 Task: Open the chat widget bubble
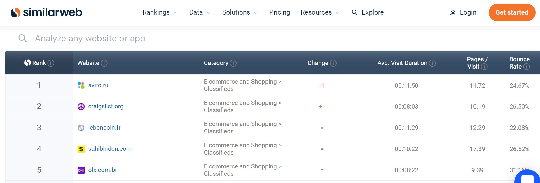527,178
